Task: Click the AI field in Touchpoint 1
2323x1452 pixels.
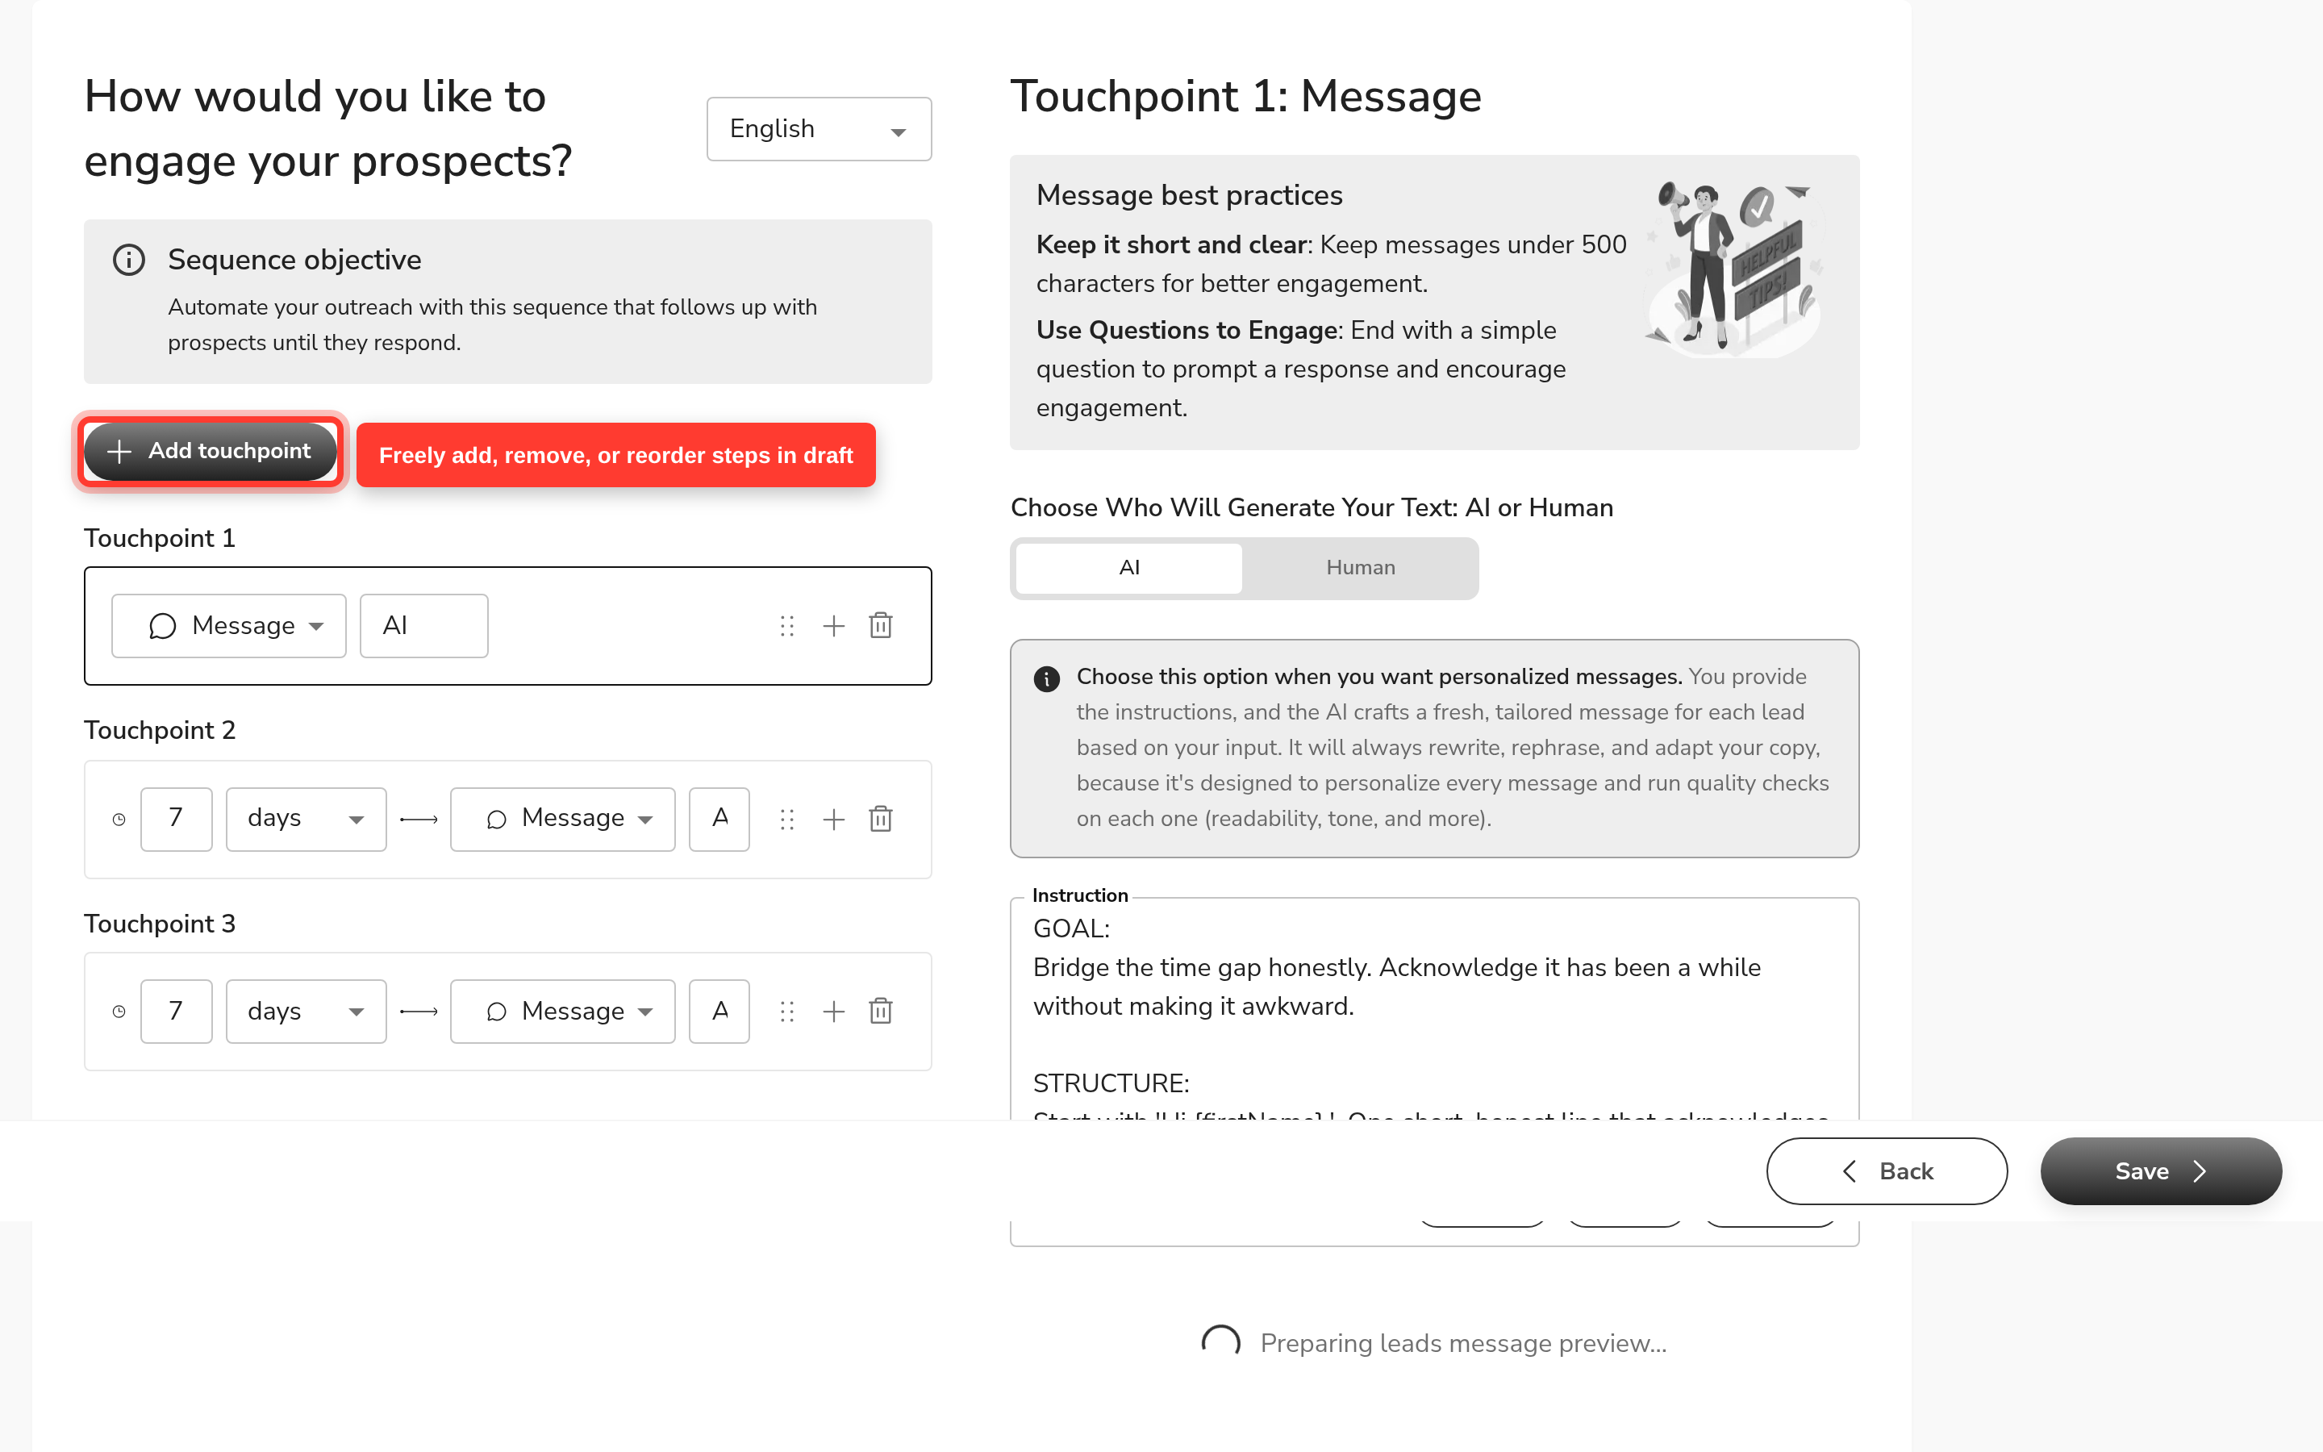Action: pyautogui.click(x=424, y=626)
